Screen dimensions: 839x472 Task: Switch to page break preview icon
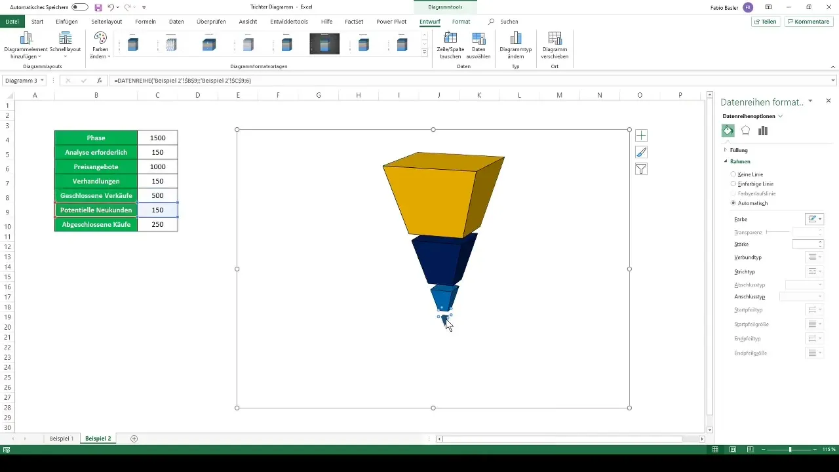(x=750, y=450)
